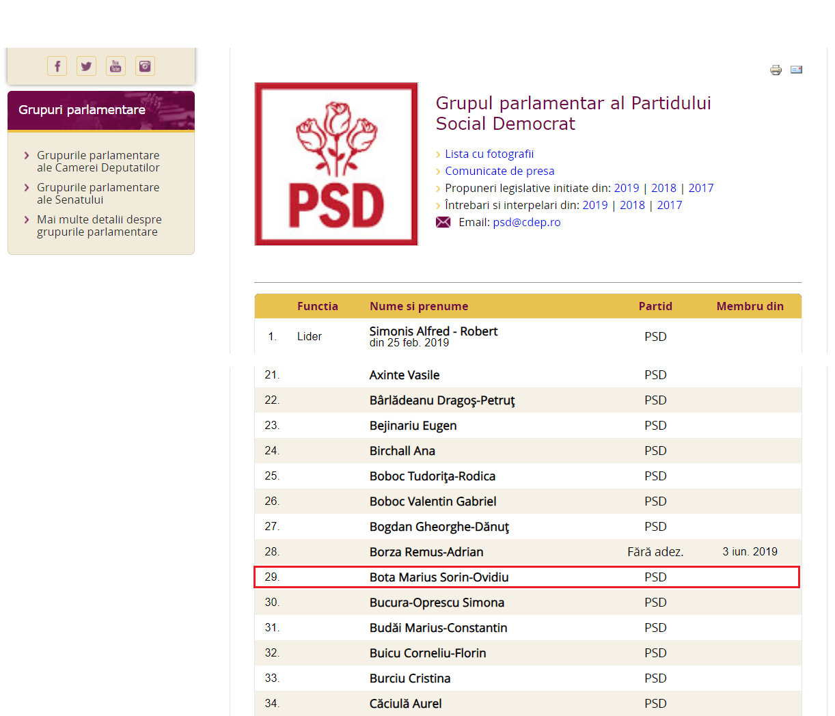Open Grupurile parlamentare ale Senatului link
Image resolution: width=835 pixels, height=716 pixels.
click(98, 193)
